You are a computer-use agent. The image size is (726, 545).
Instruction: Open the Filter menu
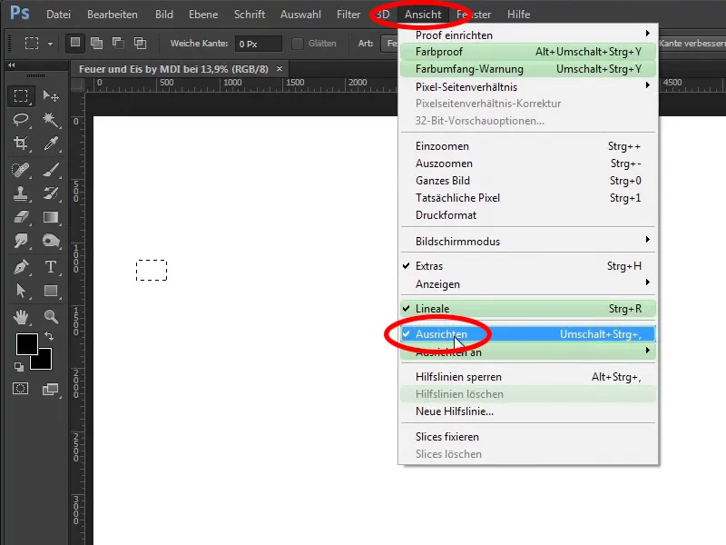click(348, 15)
